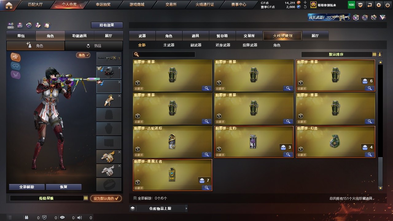Toggle the OFF switch above 背包 tab
393x221 pixels.
[x=11, y=25]
